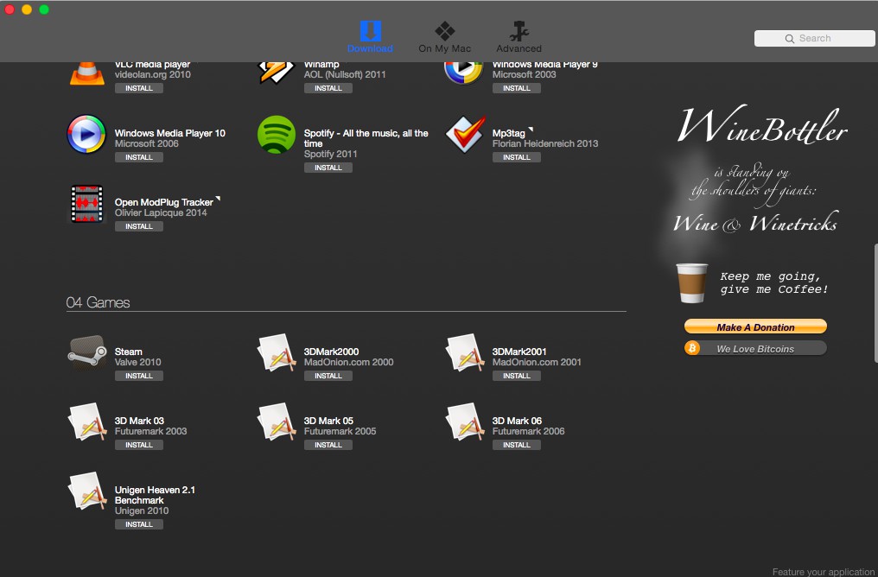The width and height of the screenshot is (878, 577).
Task: Install Open ModPlug Tracker
Action: pos(139,226)
